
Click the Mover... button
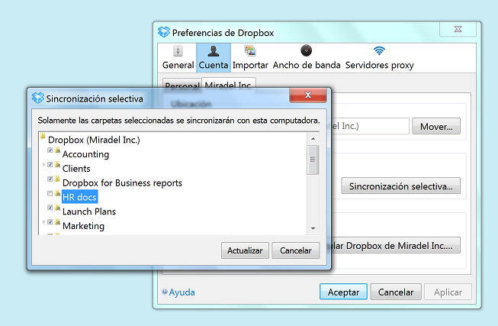[x=436, y=126]
